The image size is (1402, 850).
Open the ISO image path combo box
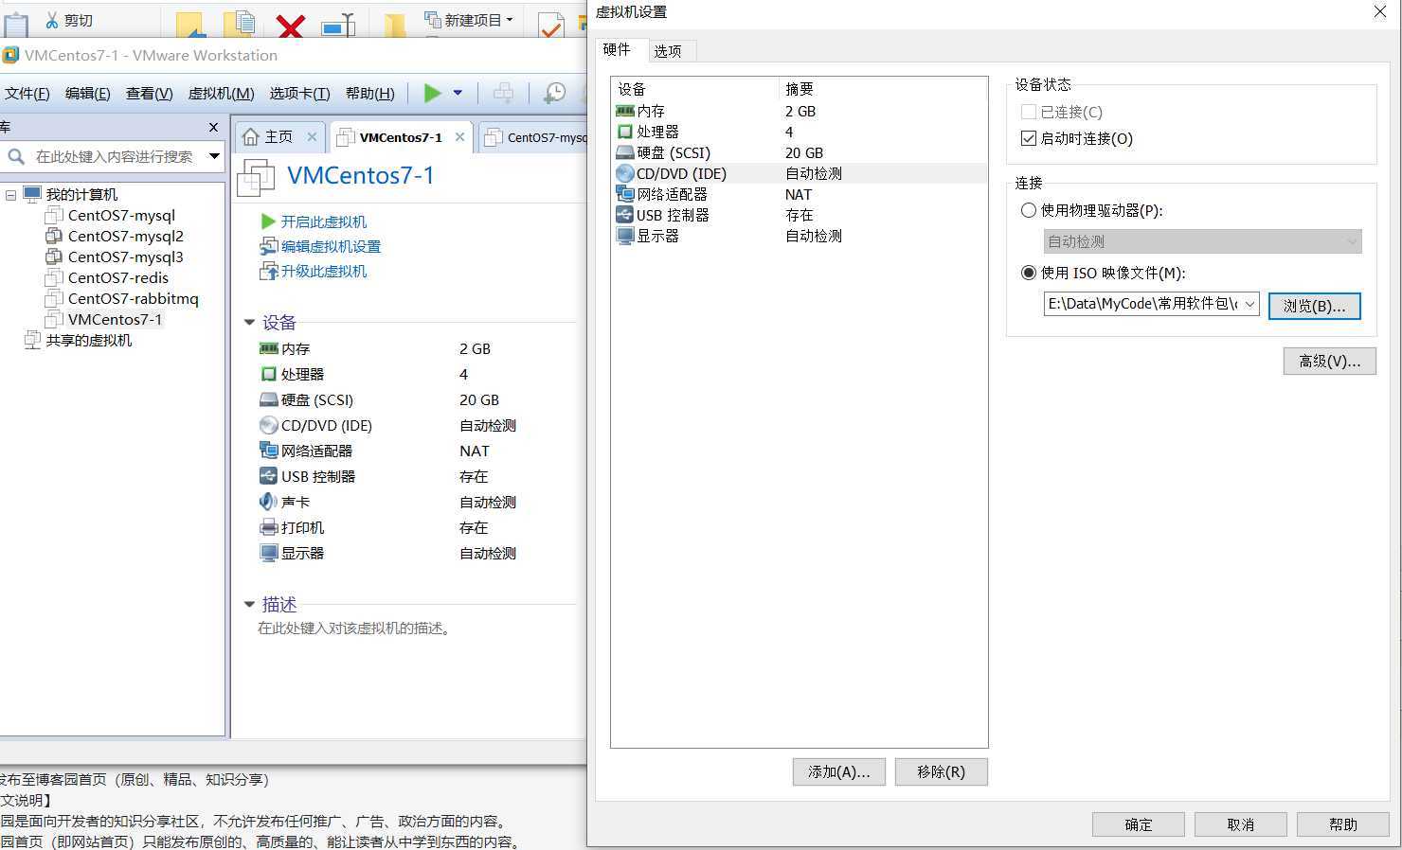pos(1152,304)
